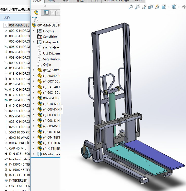Expand the Montaj İlişkileri mates node

(33, 154)
